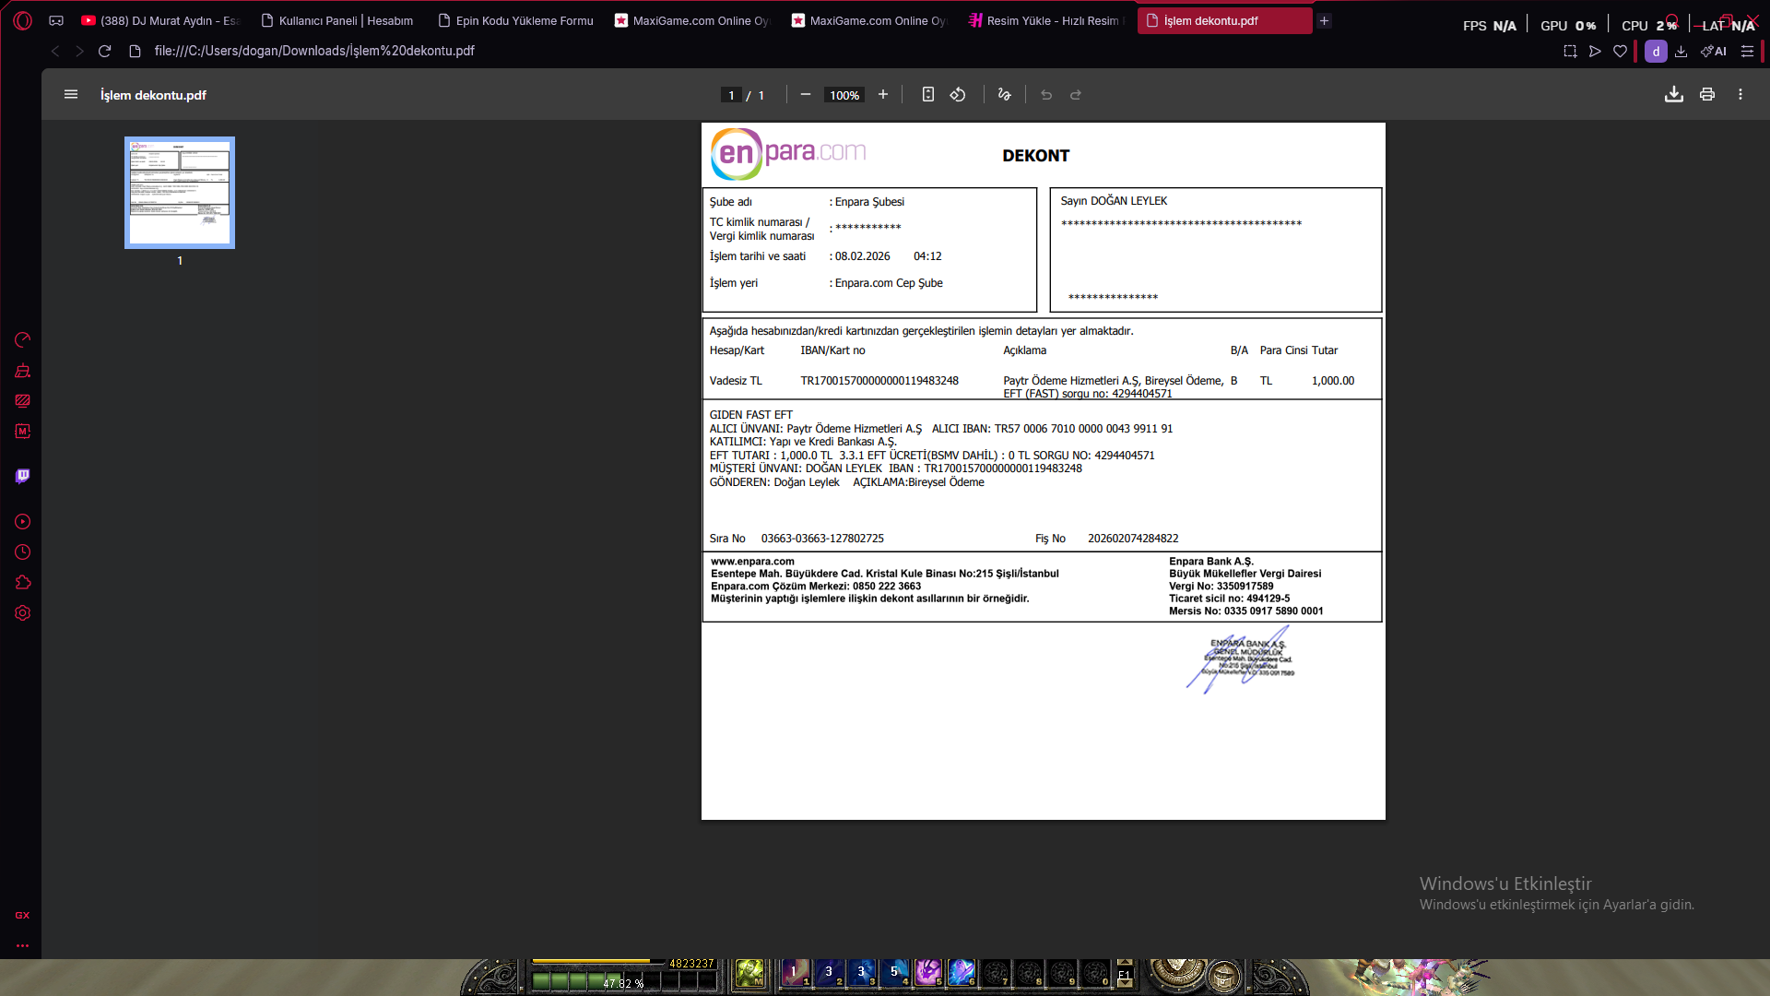The image size is (1770, 996).
Task: Go forward to the next page
Action: [x=79, y=51]
